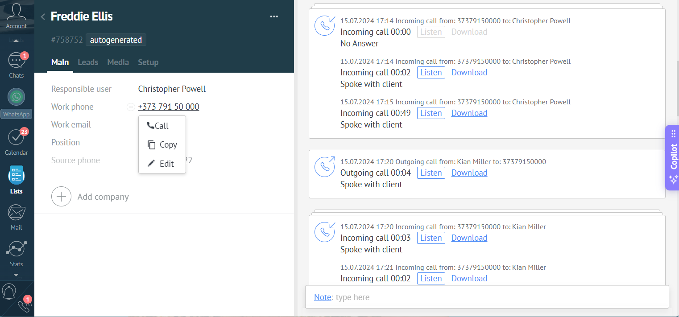
Task: Switch to the Setup tab
Action: click(148, 62)
